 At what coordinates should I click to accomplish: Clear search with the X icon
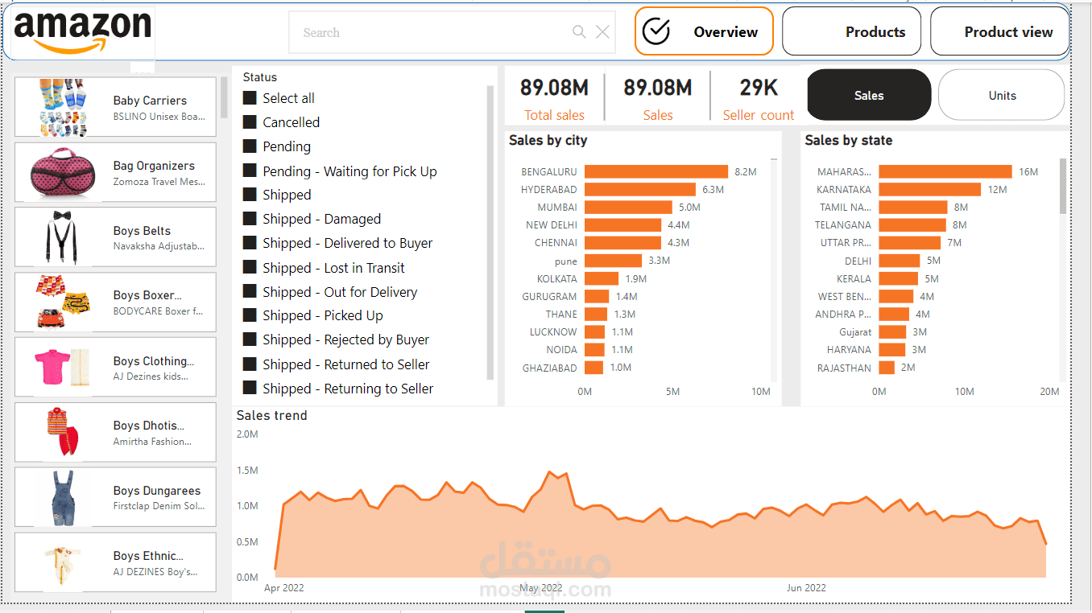[602, 32]
